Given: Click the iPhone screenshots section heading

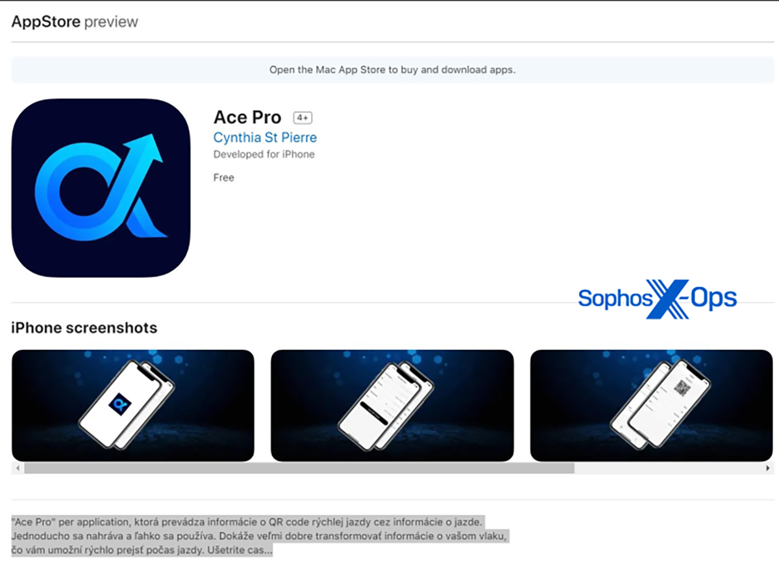Looking at the screenshot, I should pyautogui.click(x=84, y=328).
